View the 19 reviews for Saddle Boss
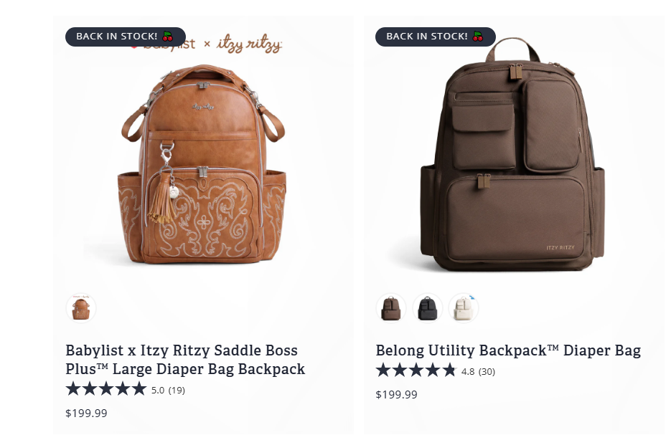 pos(177,391)
